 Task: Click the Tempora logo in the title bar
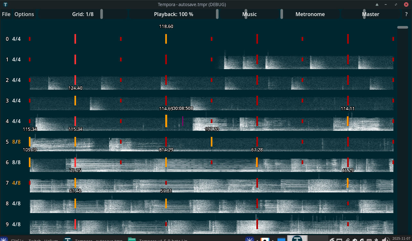pos(5,4)
